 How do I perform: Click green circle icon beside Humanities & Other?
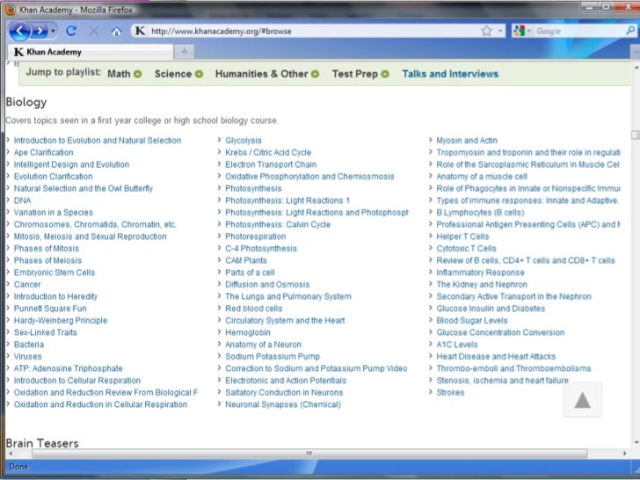pos(315,74)
